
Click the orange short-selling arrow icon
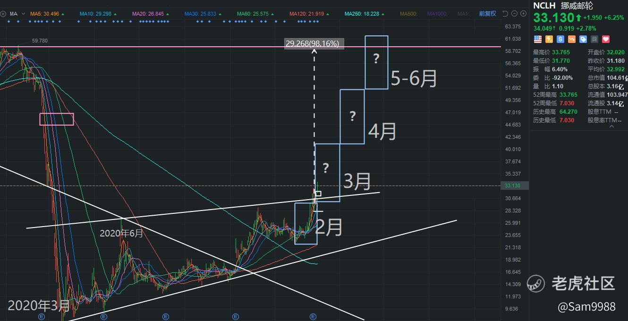click(572, 40)
